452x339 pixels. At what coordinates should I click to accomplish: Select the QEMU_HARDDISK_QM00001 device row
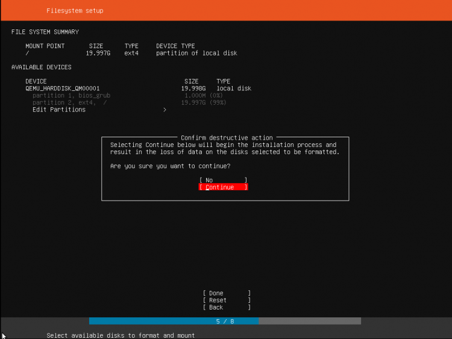coord(139,89)
